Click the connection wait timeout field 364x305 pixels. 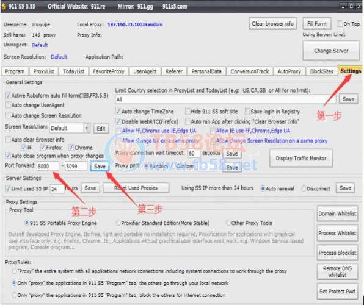click(194, 153)
